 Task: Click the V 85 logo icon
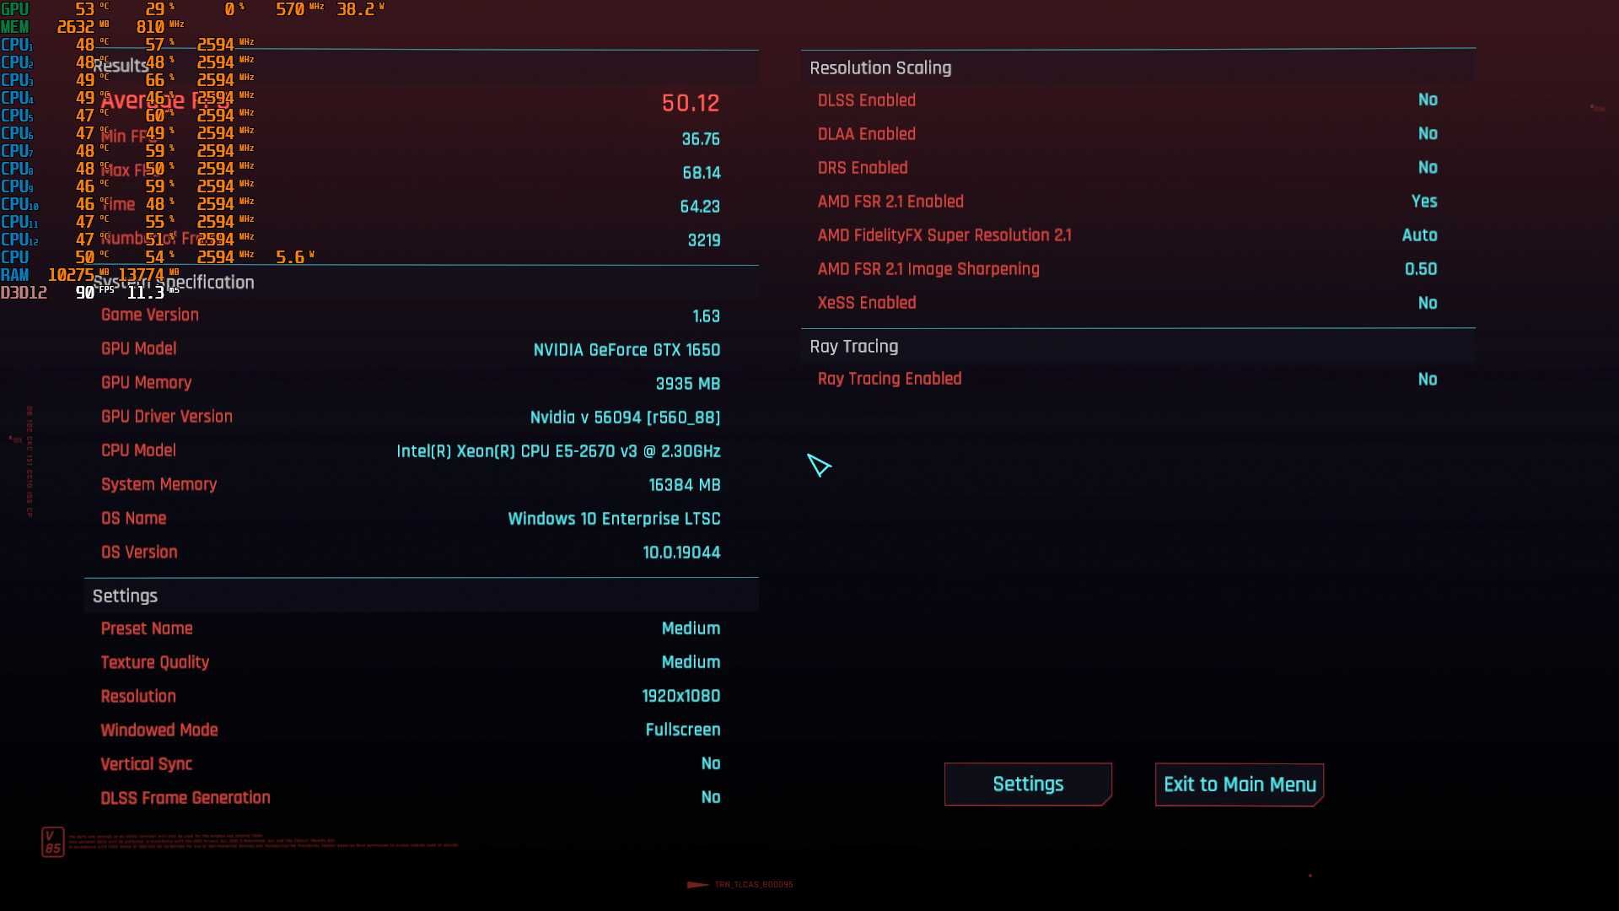pyautogui.click(x=52, y=842)
